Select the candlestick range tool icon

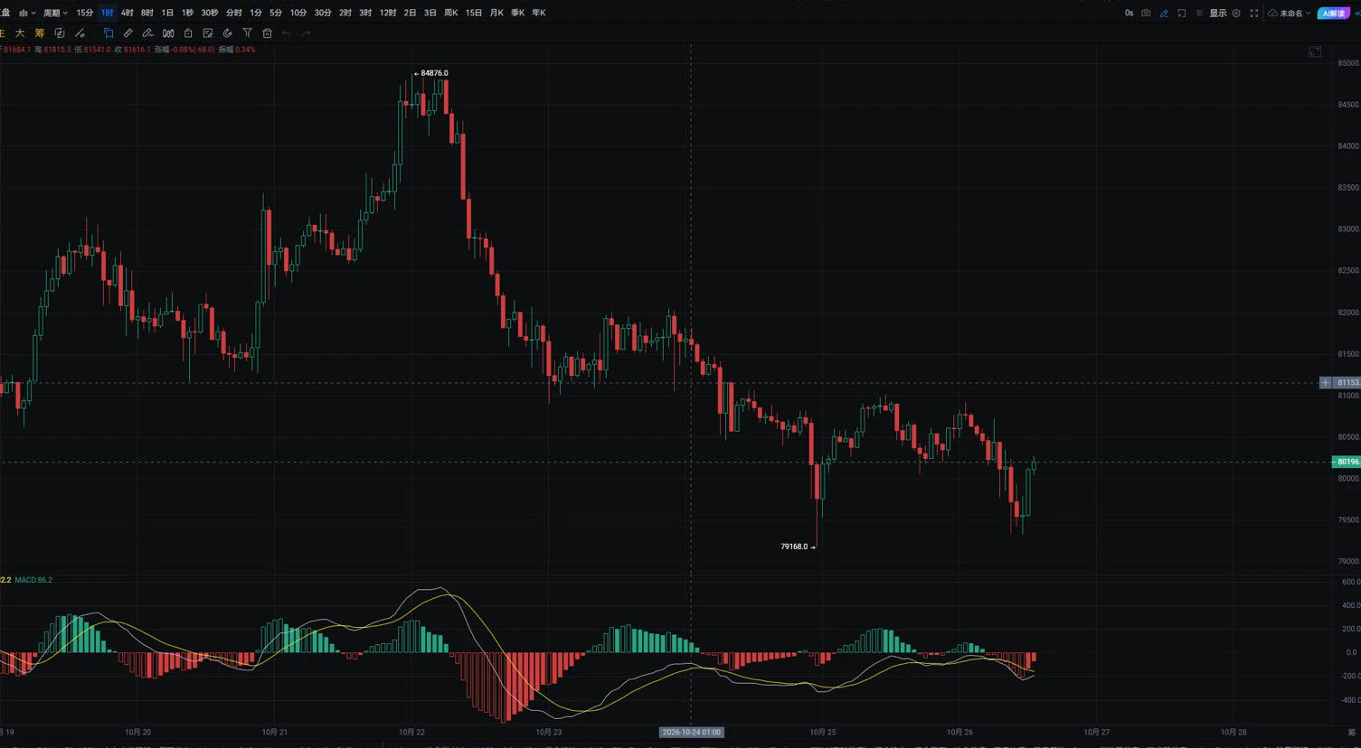(168, 33)
